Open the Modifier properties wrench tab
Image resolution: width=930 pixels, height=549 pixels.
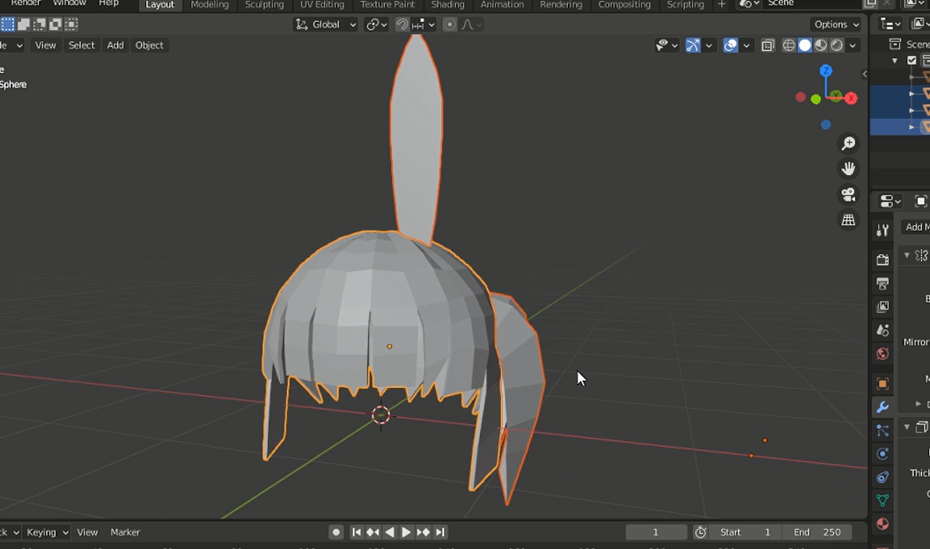point(882,406)
